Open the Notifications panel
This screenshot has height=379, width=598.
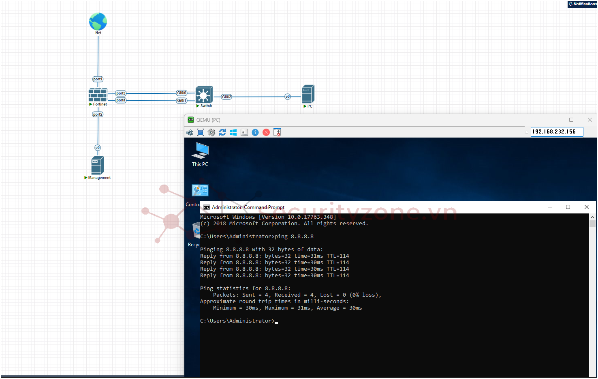(x=583, y=4)
